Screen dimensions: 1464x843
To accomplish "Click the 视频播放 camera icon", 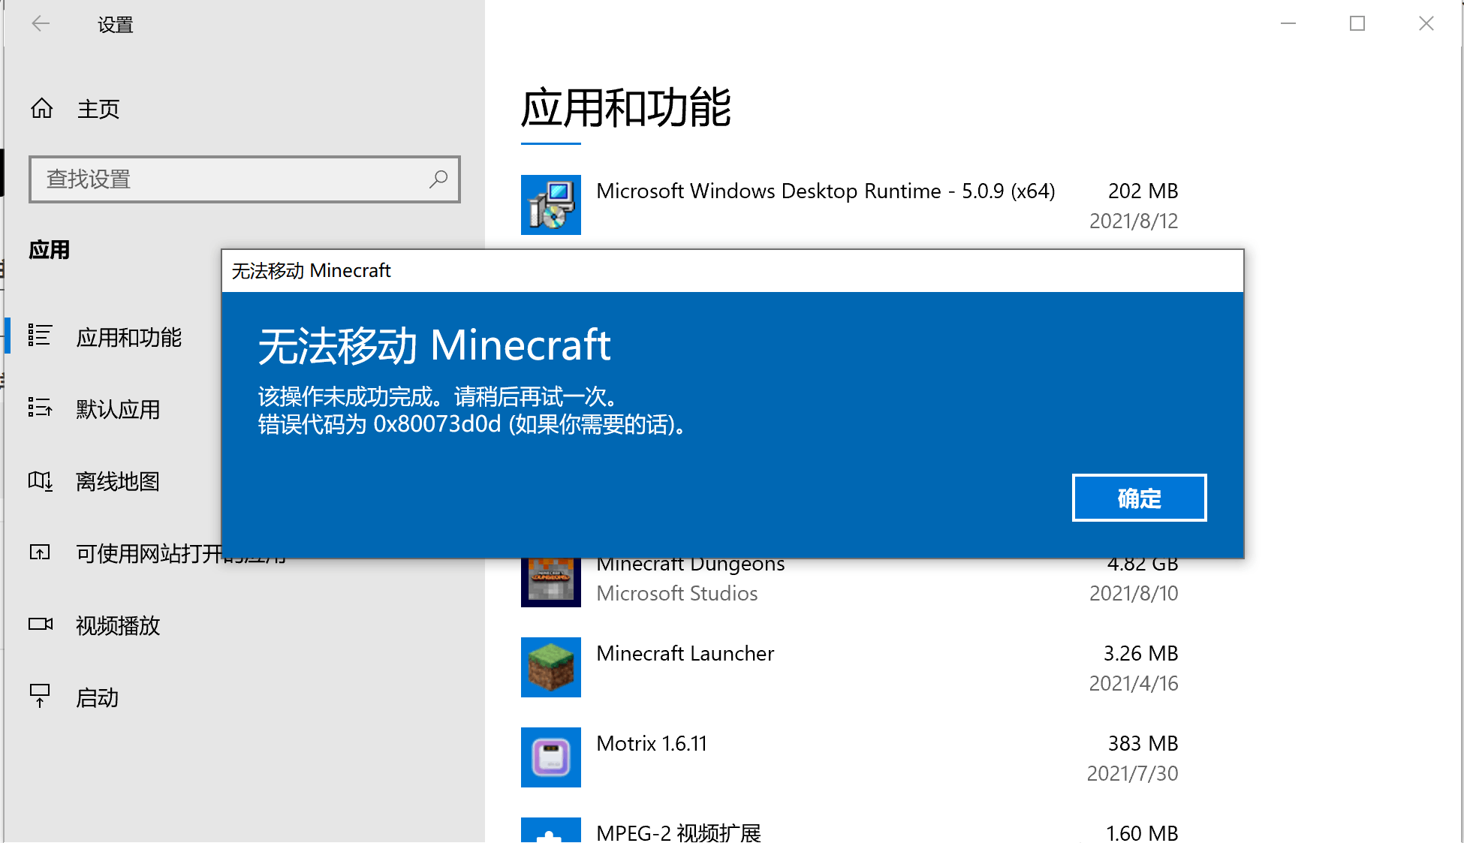I will click(x=41, y=624).
